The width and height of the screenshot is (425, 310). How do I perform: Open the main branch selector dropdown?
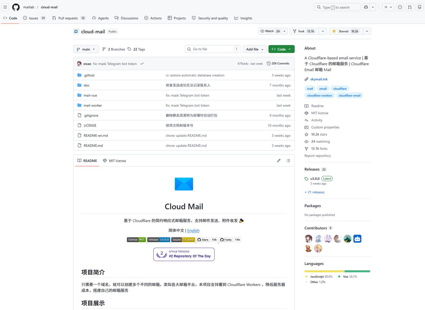click(86, 49)
